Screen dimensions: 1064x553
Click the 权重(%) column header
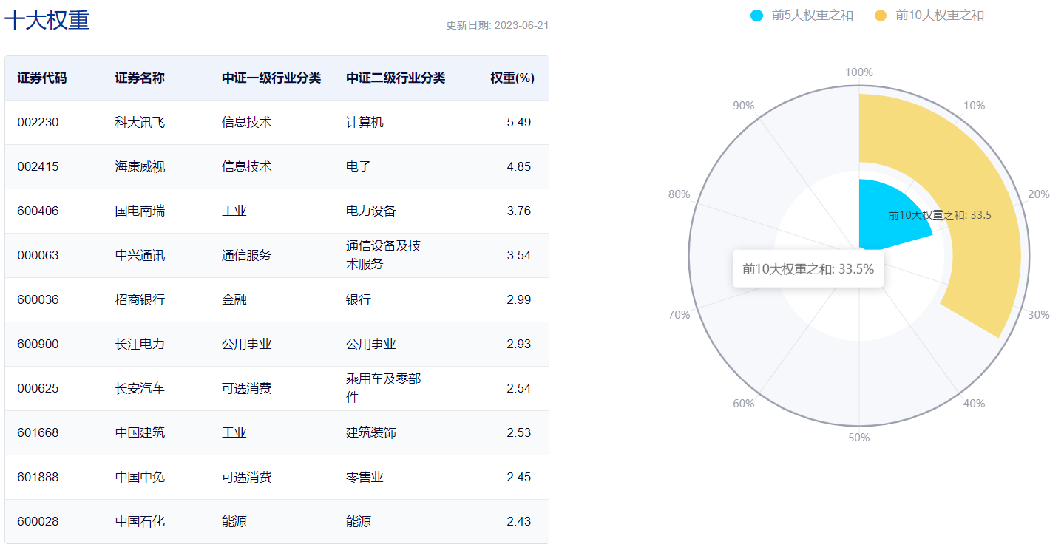(512, 78)
